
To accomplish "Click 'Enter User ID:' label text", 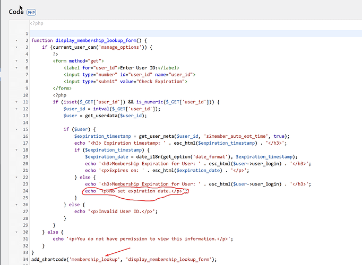I will 139,68.
